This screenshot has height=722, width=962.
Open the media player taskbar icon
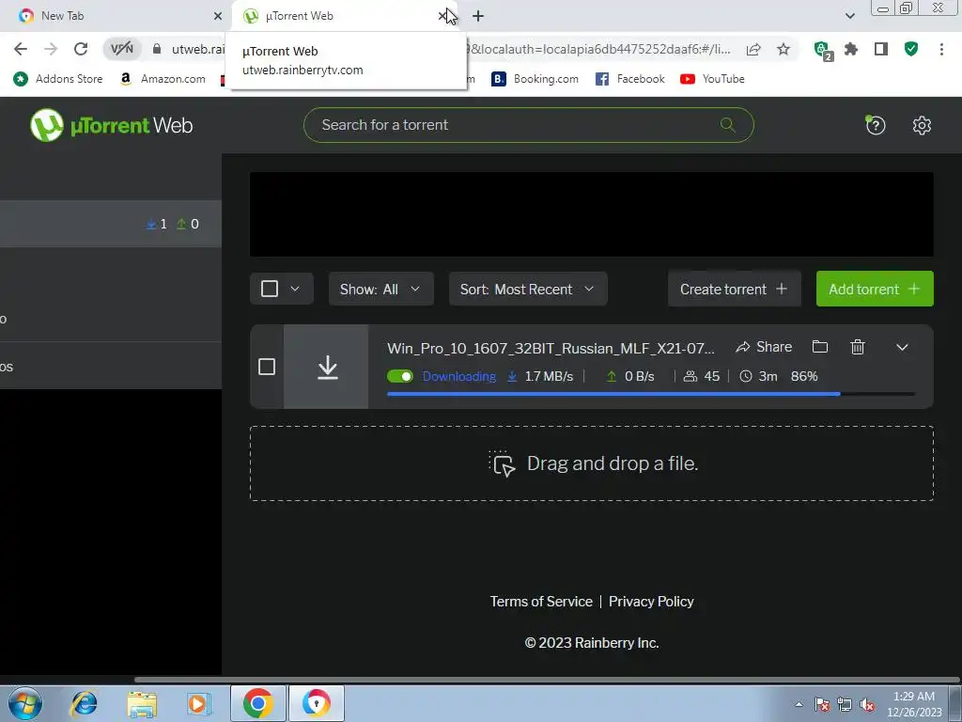tap(198, 703)
